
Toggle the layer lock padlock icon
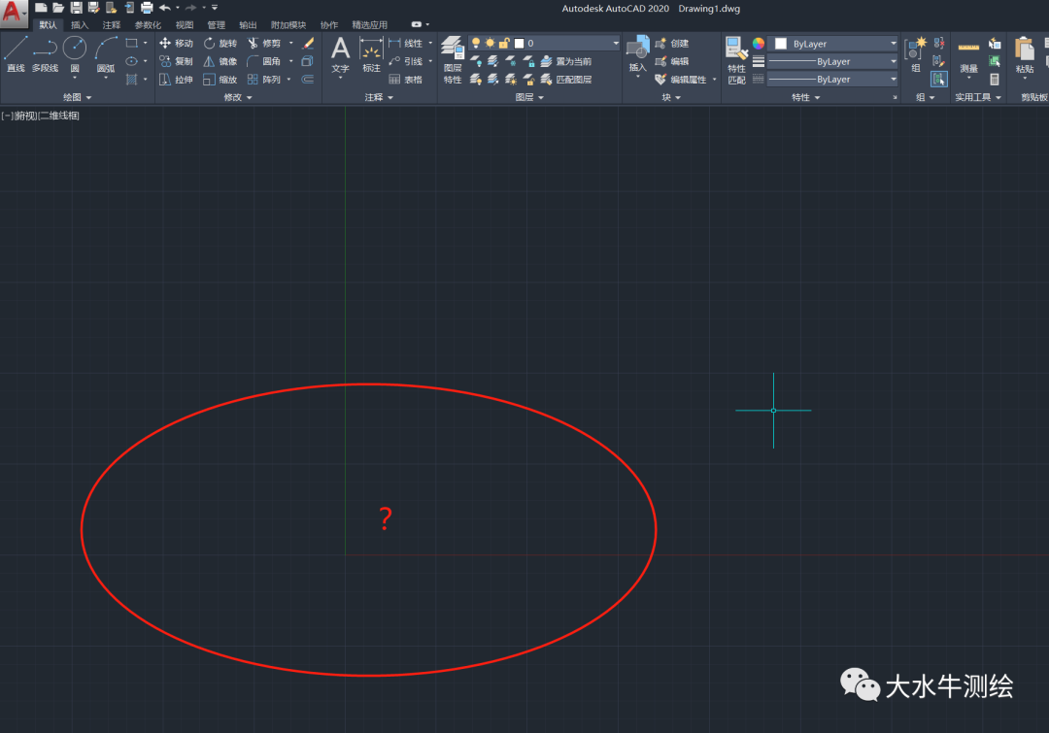[504, 44]
